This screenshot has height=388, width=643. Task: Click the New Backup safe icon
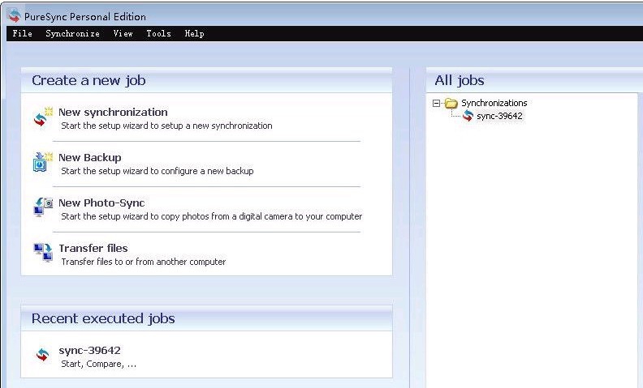[x=43, y=162]
